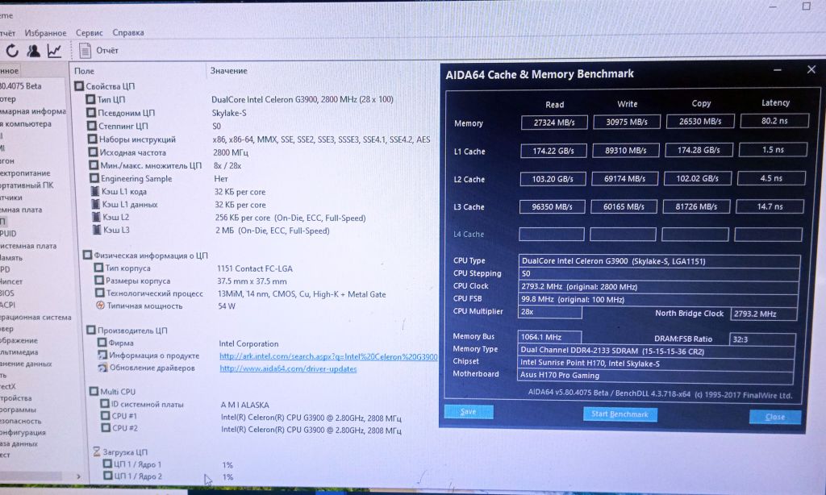The width and height of the screenshot is (826, 495).
Task: Click value '1151 Contact FC-LGA'
Action: tap(255, 268)
